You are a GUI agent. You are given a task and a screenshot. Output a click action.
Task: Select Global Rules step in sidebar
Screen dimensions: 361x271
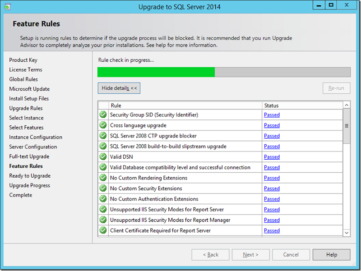[23, 79]
